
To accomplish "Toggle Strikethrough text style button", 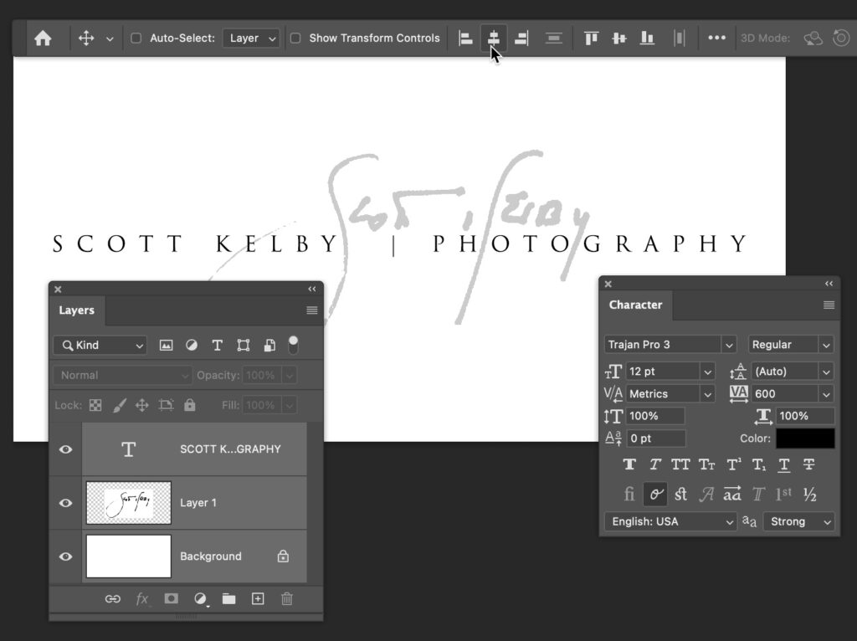I will pos(809,464).
